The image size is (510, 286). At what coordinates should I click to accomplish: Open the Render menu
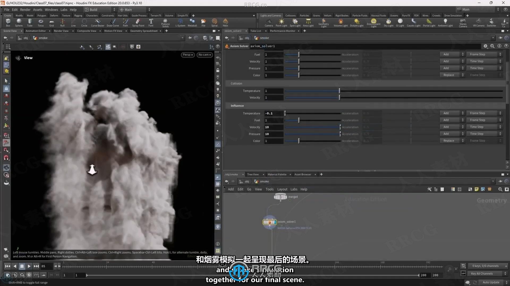click(x=25, y=10)
